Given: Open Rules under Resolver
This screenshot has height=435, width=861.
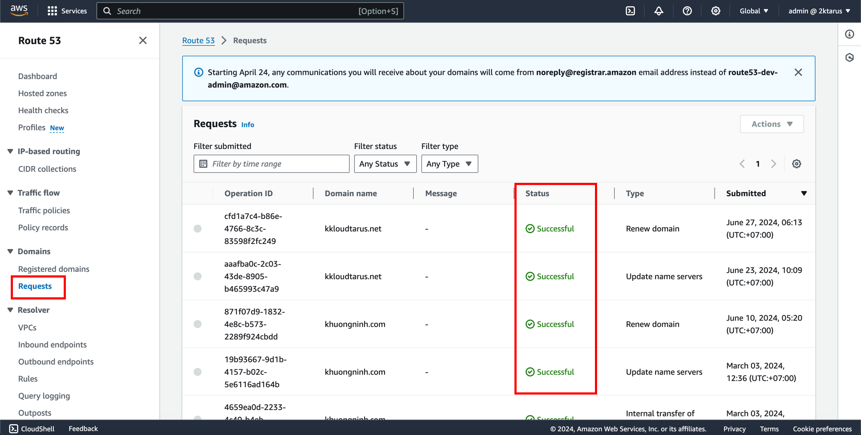Looking at the screenshot, I should click(x=28, y=379).
